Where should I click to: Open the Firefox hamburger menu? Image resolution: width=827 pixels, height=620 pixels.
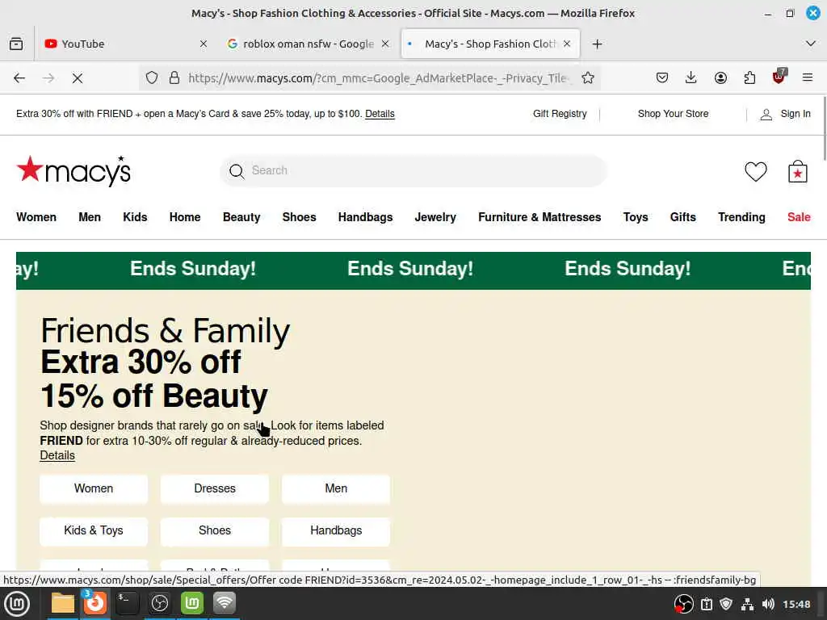807,78
